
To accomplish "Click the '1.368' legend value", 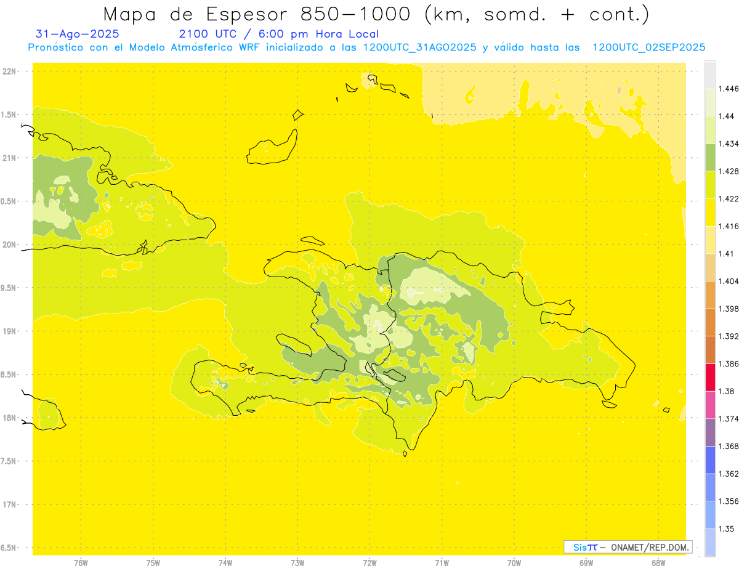I will [729, 446].
